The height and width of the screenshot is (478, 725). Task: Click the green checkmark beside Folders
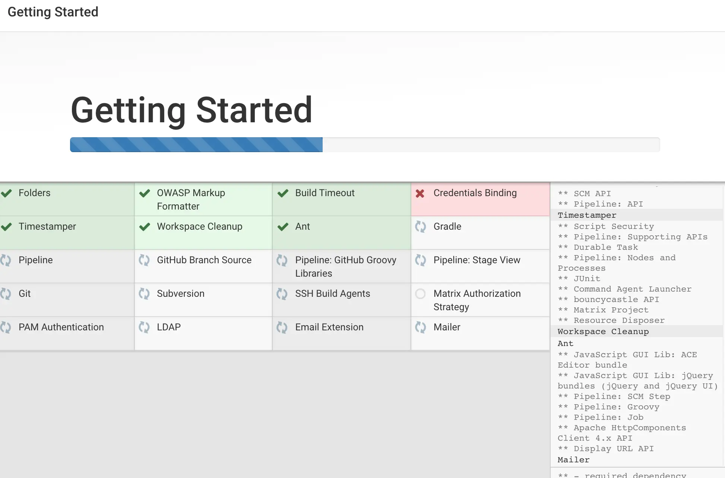[x=6, y=193]
